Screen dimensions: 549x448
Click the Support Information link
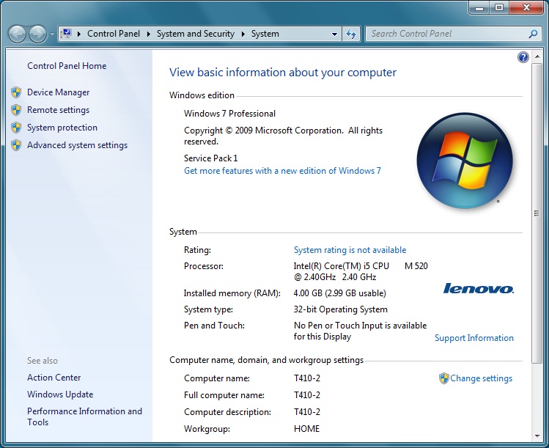tap(474, 338)
